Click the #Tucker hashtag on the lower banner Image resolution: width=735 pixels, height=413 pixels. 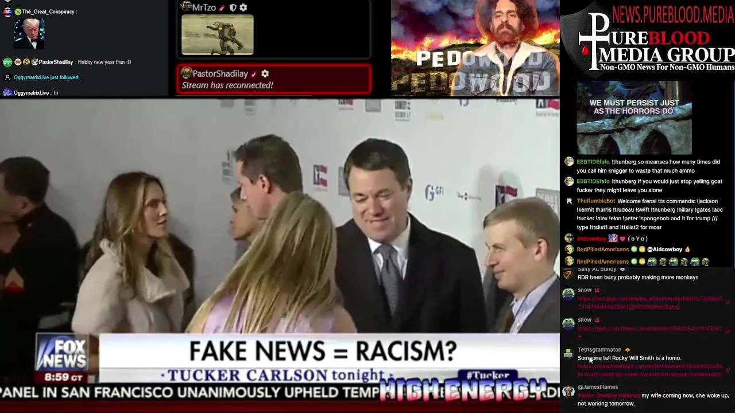click(x=487, y=376)
